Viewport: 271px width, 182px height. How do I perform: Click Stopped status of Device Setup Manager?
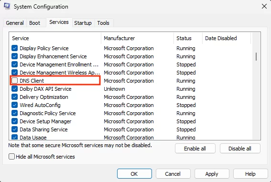(x=186, y=121)
